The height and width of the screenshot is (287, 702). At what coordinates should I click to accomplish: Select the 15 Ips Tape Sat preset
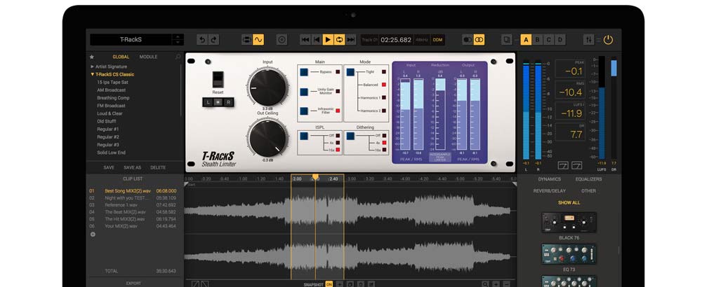coord(112,82)
